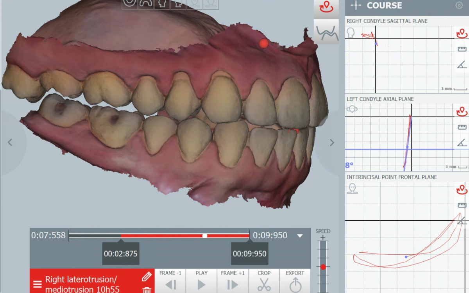Screen dimensions: 469x293
Task: Click the curve graph icon below trajectory button
Action: click(x=327, y=33)
